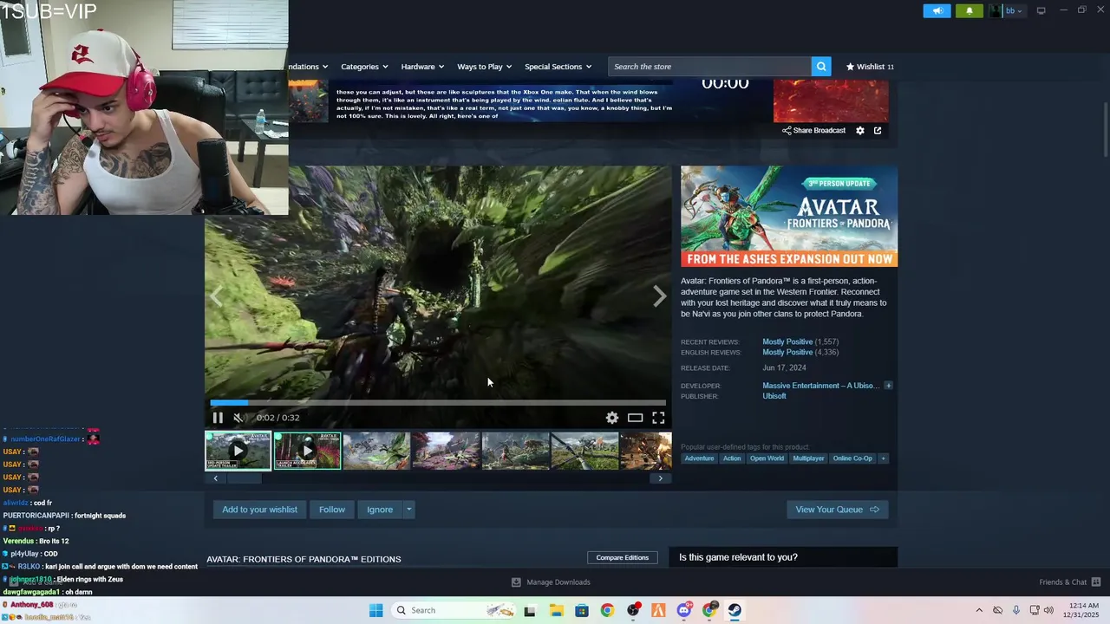Click thumbnail strip scroll-left arrow
This screenshot has height=624, width=1110.
[216, 478]
